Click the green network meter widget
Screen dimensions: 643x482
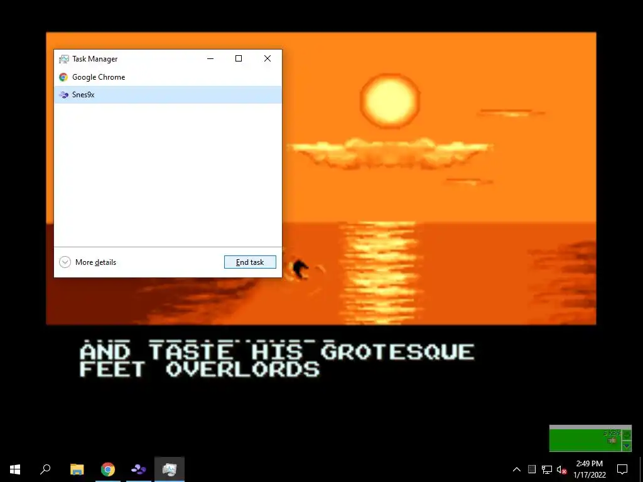tap(590, 438)
